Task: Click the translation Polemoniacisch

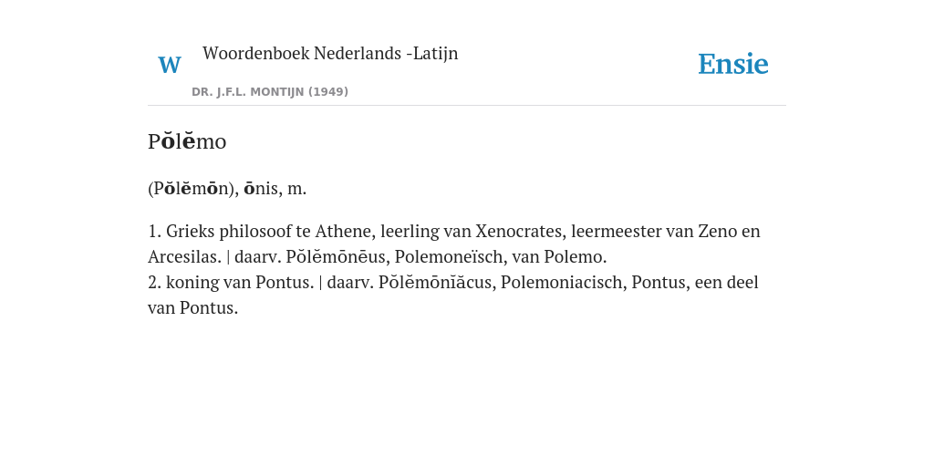Action: click(564, 283)
